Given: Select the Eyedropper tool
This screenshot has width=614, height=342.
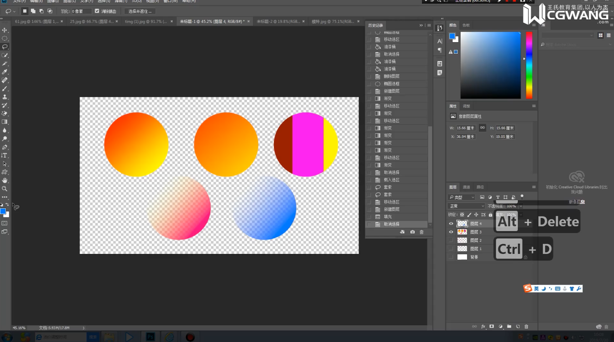Looking at the screenshot, I should [5, 72].
